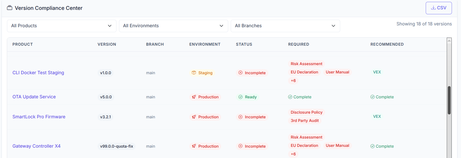Click EU Declaration tag for CLI Docker Test Staging
The width and height of the screenshot is (461, 158).
(304, 72)
